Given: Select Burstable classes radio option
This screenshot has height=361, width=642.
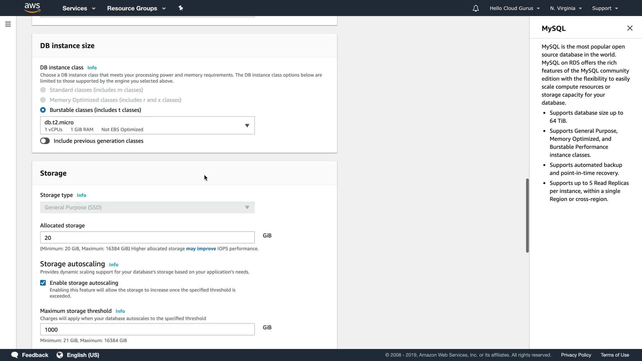Looking at the screenshot, I should [43, 110].
